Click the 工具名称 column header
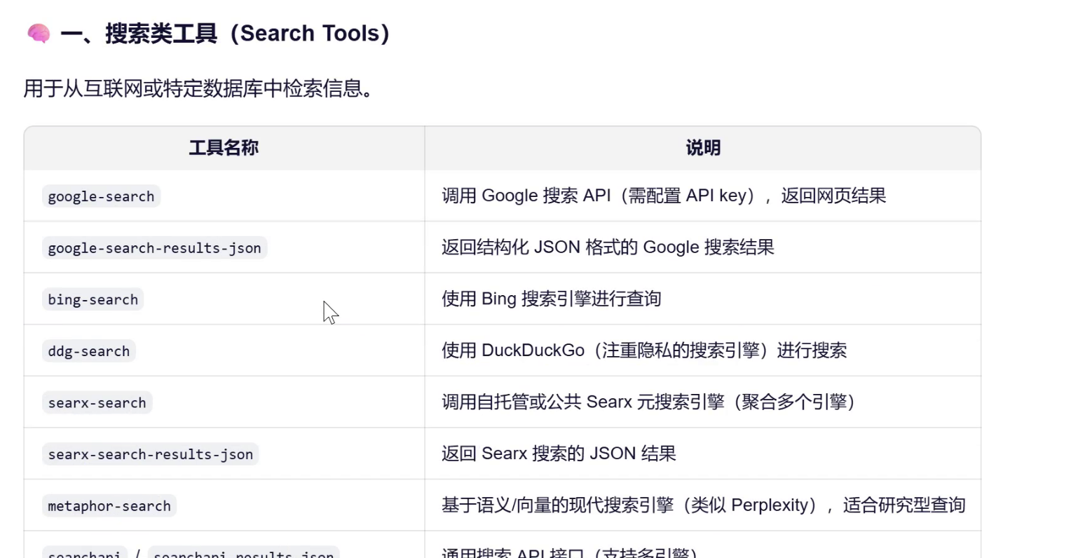 (x=224, y=147)
